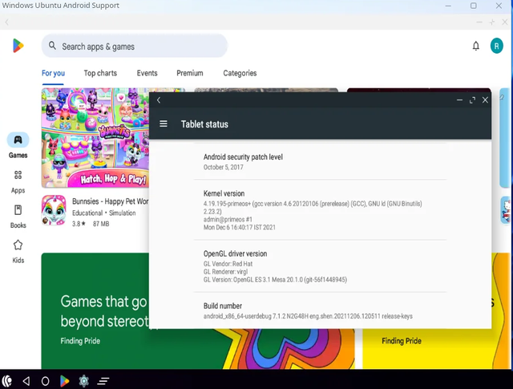Open hamburger menu in Tablet status
The image size is (513, 389).
[164, 124]
